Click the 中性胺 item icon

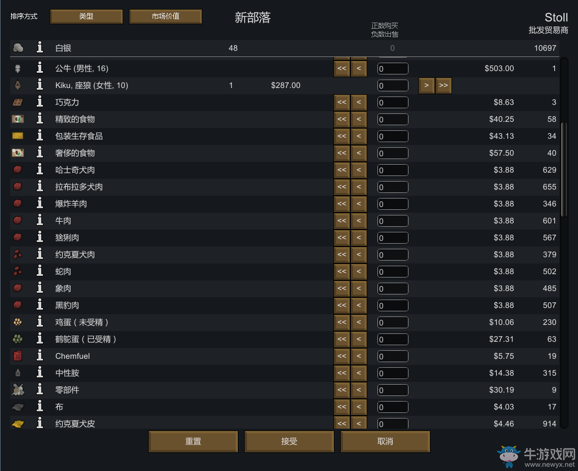(18, 373)
